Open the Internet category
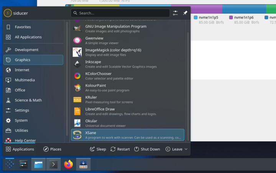Screen dimensions: 276x173 pos(33,70)
